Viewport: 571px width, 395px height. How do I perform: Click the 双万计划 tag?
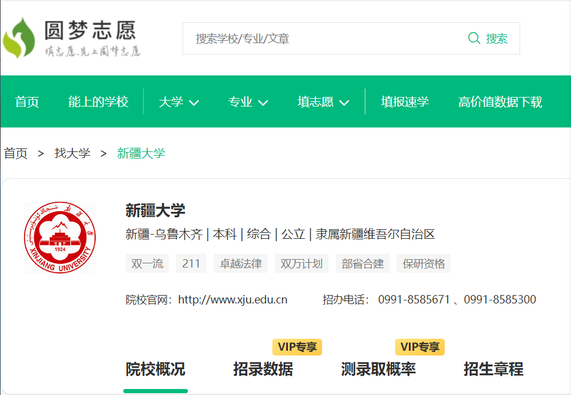(302, 263)
